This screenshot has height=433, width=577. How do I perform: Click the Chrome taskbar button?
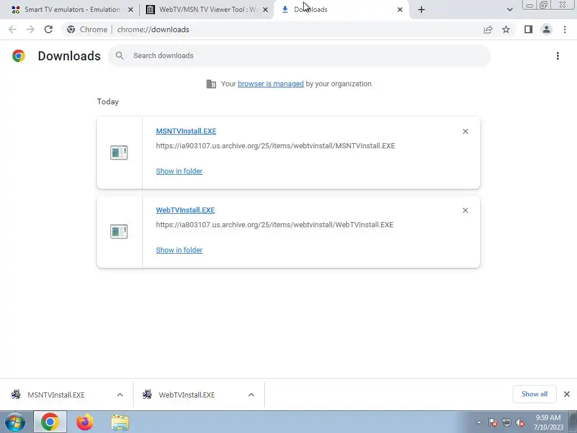(x=50, y=422)
